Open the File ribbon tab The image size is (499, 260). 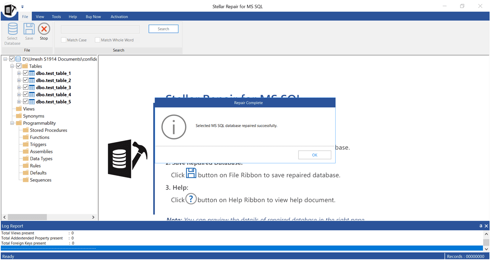click(x=25, y=17)
